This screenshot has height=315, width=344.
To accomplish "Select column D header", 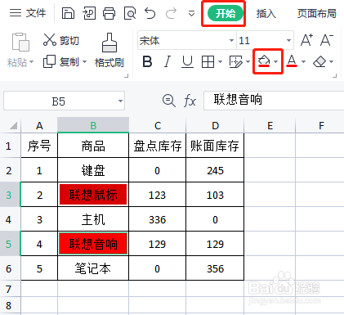I will coord(215,125).
